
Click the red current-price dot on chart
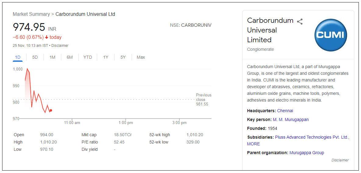(x=51, y=110)
